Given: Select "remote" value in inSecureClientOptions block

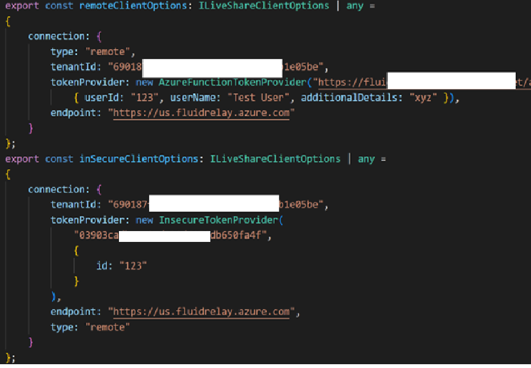Looking at the screenshot, I should point(108,327).
